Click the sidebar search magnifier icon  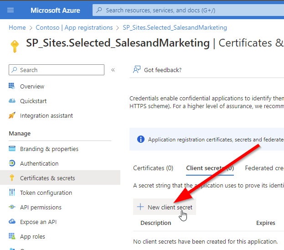(14, 70)
